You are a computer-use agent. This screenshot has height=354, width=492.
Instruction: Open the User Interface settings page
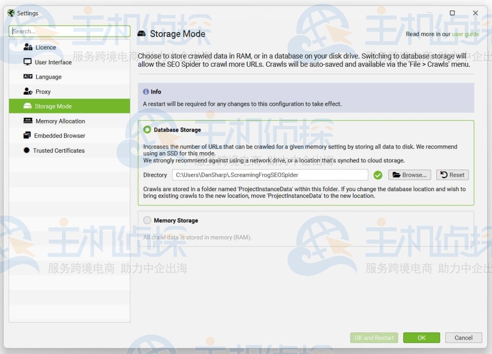(69, 62)
